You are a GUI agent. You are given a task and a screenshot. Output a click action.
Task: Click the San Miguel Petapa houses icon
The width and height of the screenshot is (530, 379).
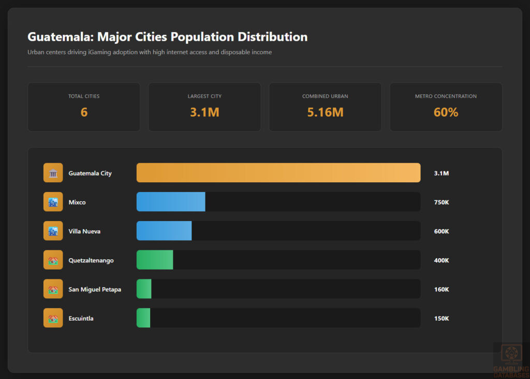click(52, 289)
